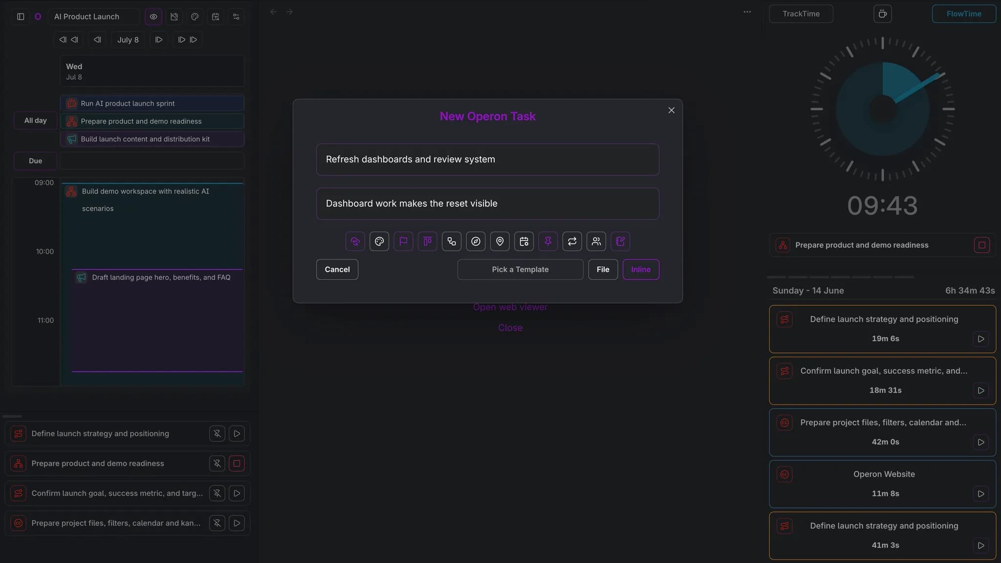Screen dimensions: 1001x563
Task: Click the brain sync icon in dialog
Action: click(x=355, y=241)
